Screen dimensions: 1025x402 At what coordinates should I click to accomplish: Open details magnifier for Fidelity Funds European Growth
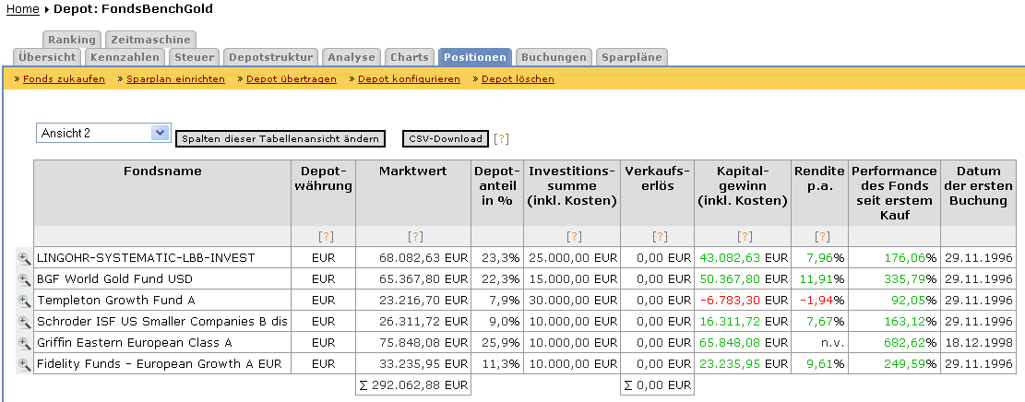pyautogui.click(x=24, y=364)
